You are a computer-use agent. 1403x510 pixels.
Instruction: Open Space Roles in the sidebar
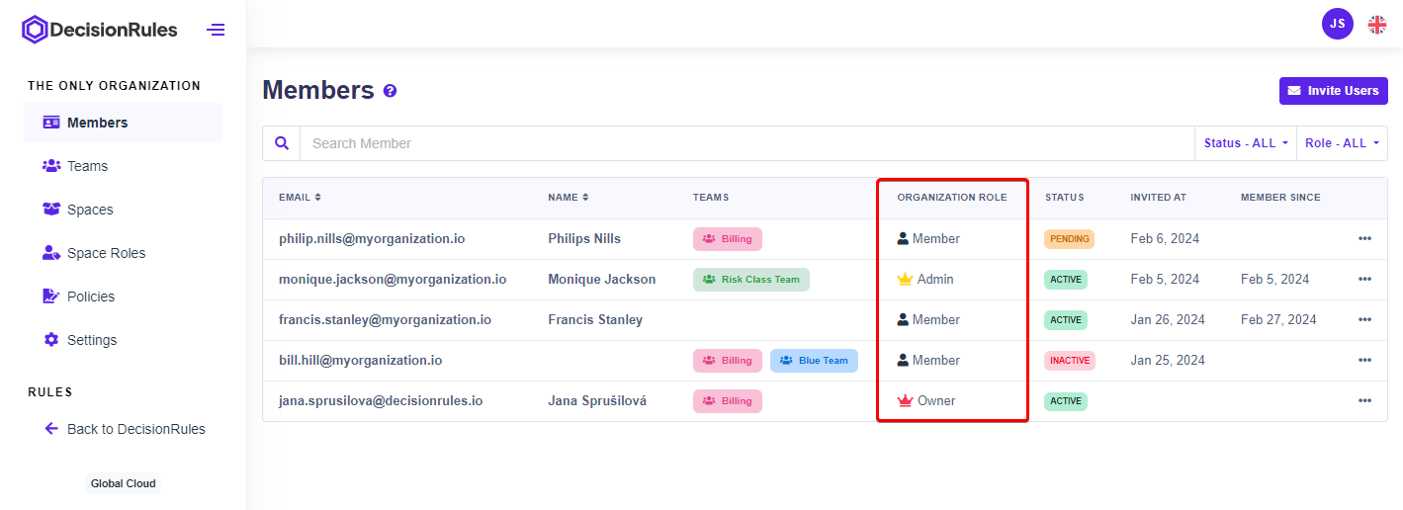(106, 253)
